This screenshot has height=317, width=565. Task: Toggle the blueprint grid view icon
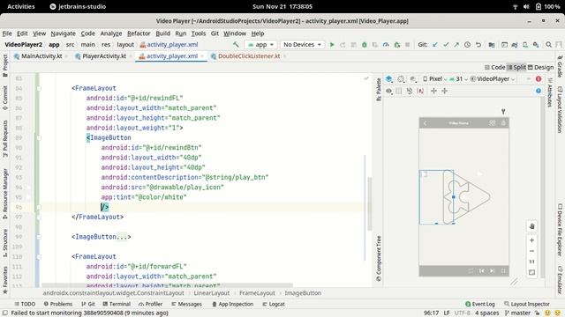coord(399,91)
